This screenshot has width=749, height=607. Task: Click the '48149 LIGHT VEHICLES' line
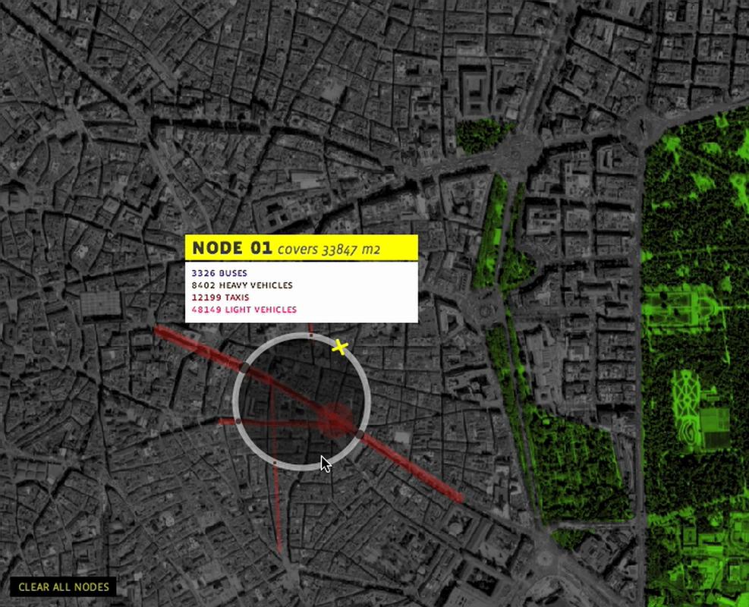(x=244, y=310)
